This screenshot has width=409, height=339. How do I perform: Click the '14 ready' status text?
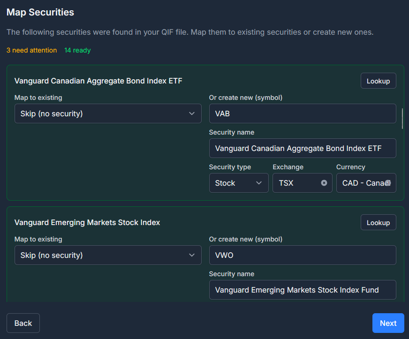(77, 50)
